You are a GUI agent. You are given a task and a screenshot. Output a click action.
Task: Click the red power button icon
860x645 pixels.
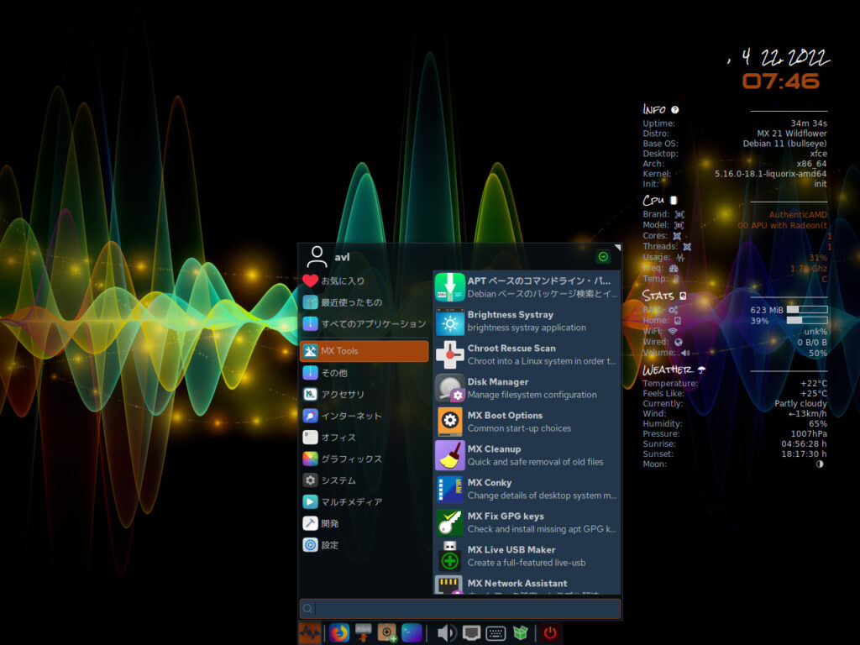550,633
